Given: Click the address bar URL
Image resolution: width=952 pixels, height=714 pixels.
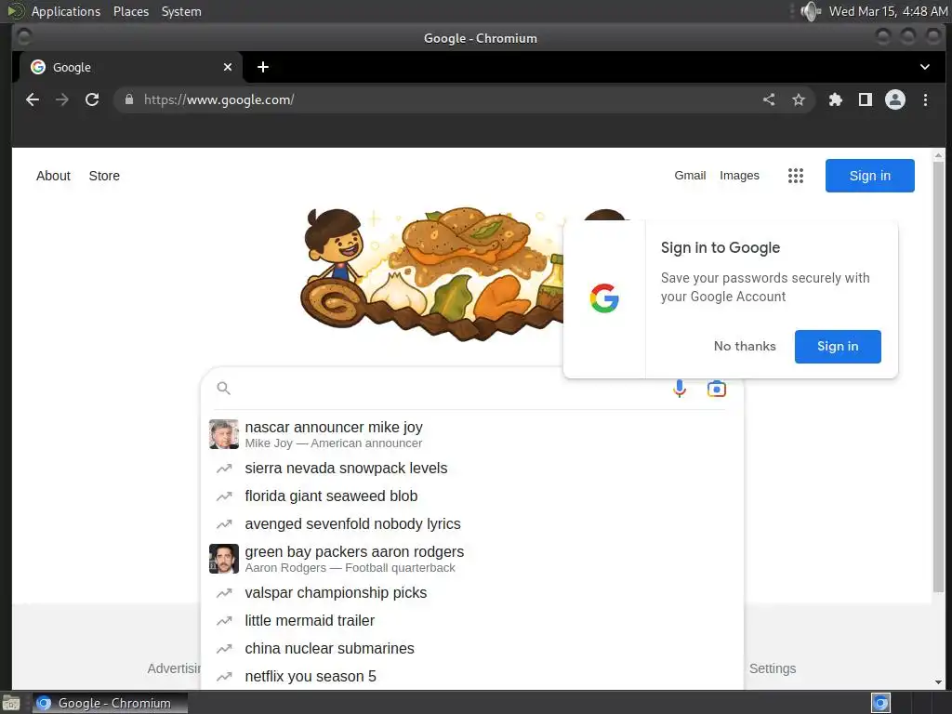Looking at the screenshot, I should 219,99.
